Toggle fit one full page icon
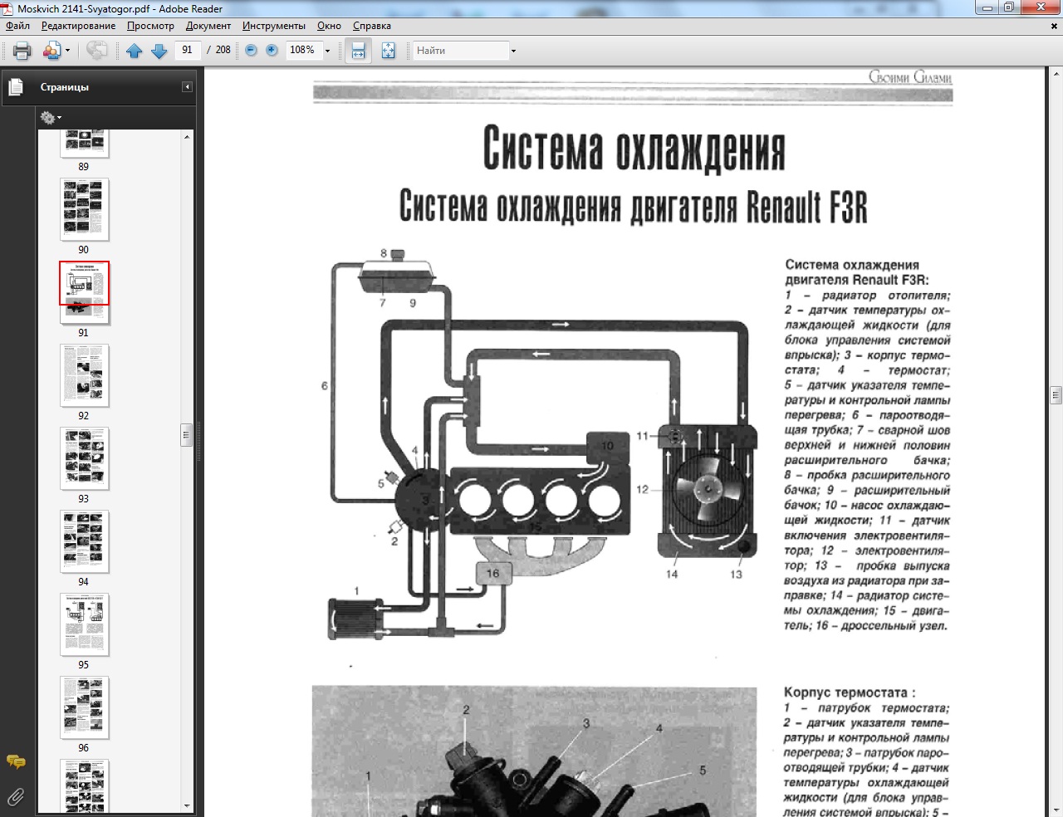The width and height of the screenshot is (1063, 817). [x=388, y=51]
